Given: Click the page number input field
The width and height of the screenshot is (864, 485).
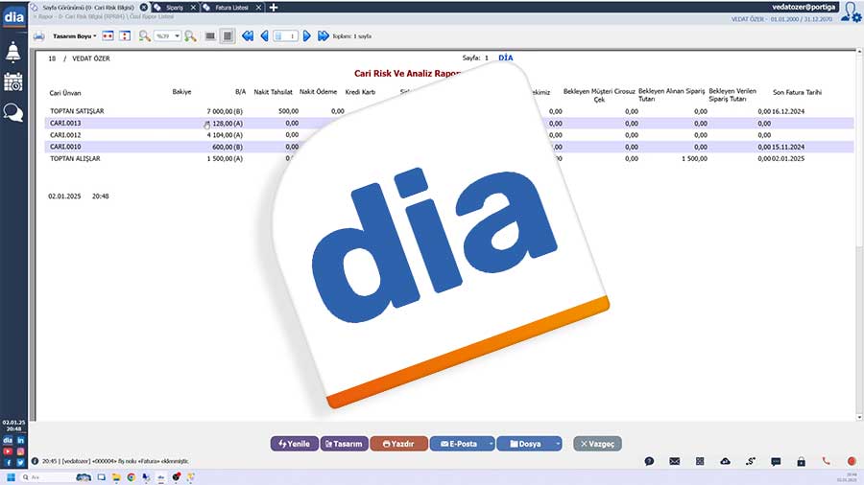Looking at the screenshot, I should 286,36.
